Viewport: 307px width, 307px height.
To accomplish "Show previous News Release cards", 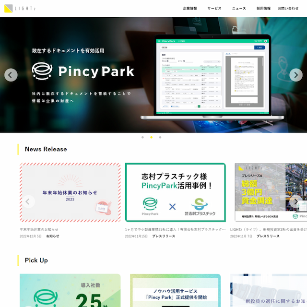I will (x=29, y=201).
